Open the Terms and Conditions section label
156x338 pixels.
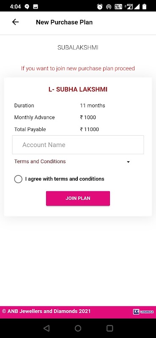pyautogui.click(x=40, y=161)
